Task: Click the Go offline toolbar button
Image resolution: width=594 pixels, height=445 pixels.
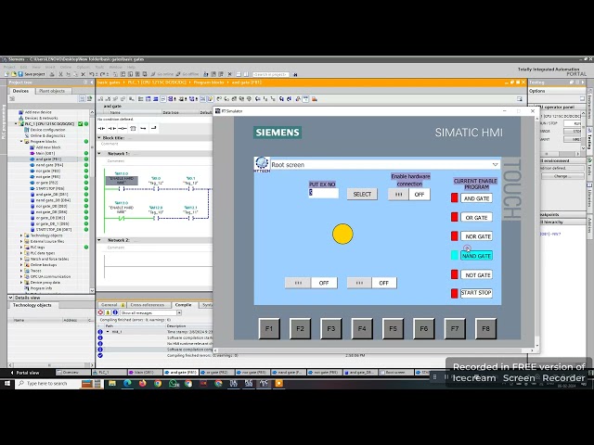Action: click(187, 74)
